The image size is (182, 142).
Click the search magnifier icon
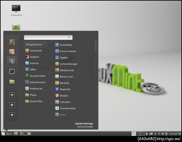point(69,37)
